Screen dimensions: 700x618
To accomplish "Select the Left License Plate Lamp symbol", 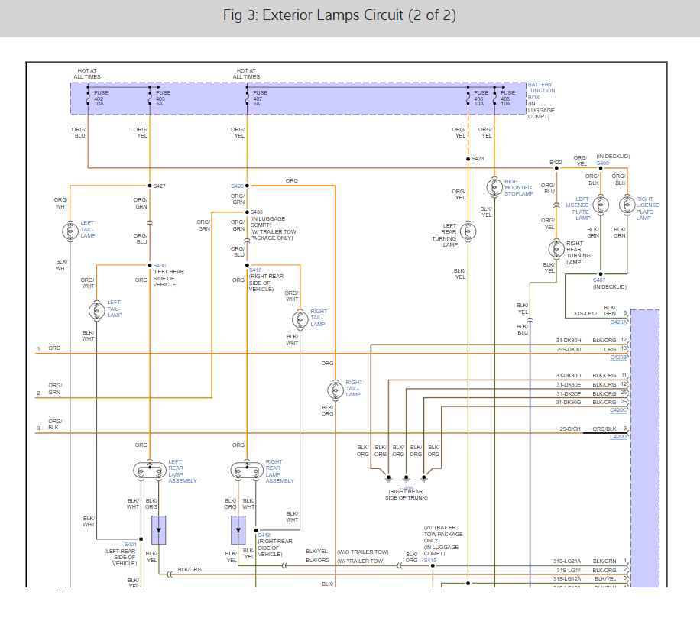I will (x=601, y=204).
